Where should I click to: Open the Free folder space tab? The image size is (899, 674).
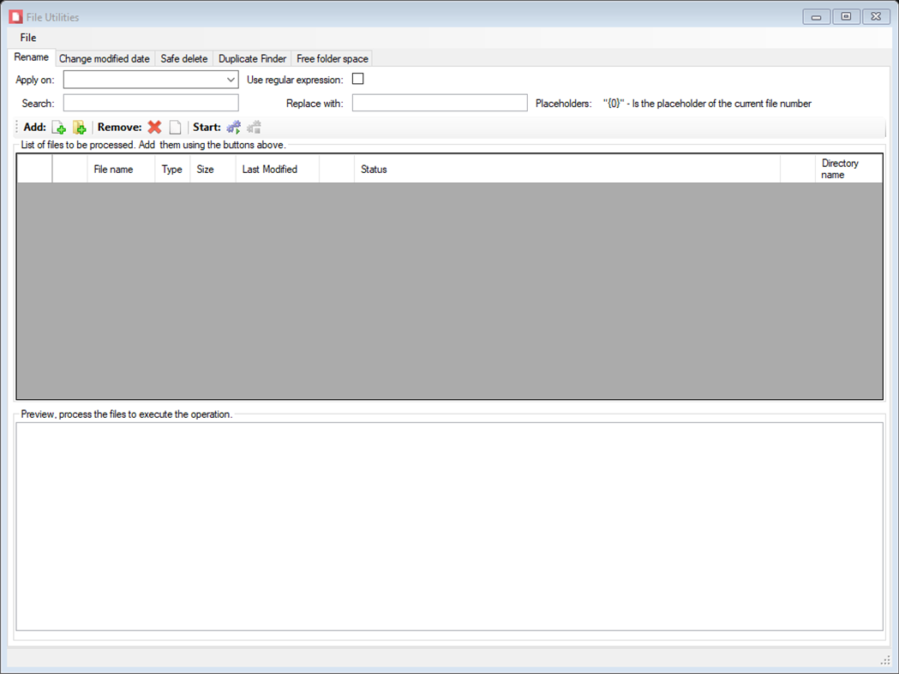(x=332, y=58)
